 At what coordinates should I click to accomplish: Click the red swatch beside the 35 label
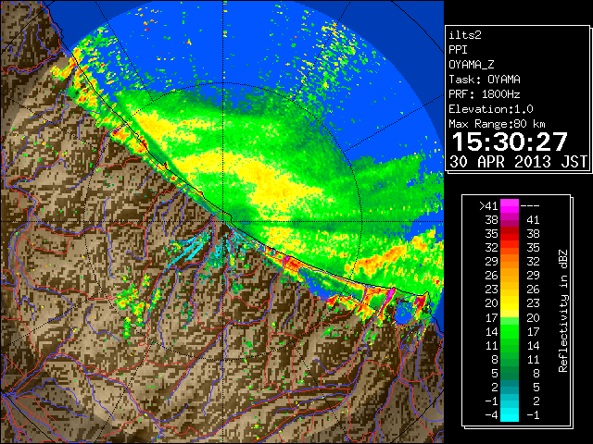510,234
